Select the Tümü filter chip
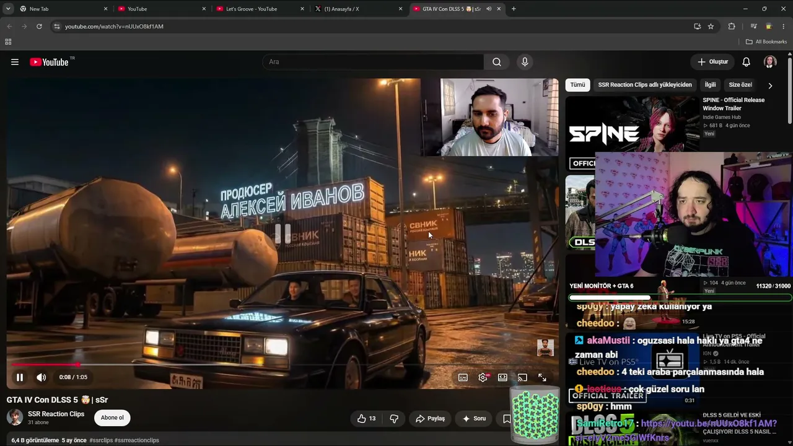Image resolution: width=793 pixels, height=446 pixels. click(x=577, y=85)
